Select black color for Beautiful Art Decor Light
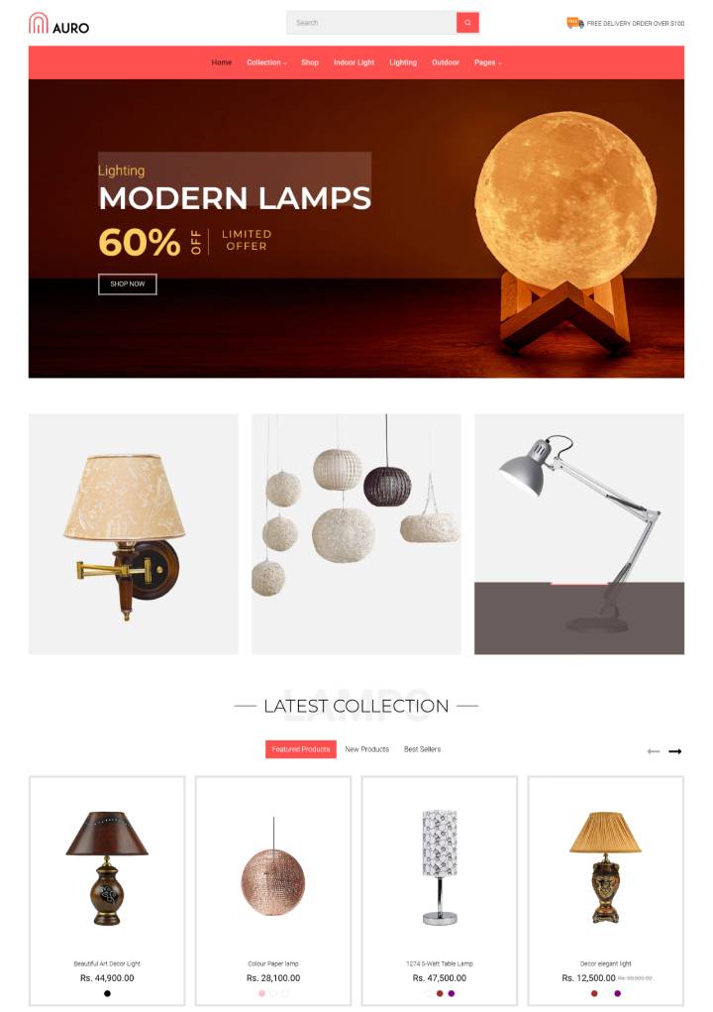The width and height of the screenshot is (713, 1012). coord(107,993)
